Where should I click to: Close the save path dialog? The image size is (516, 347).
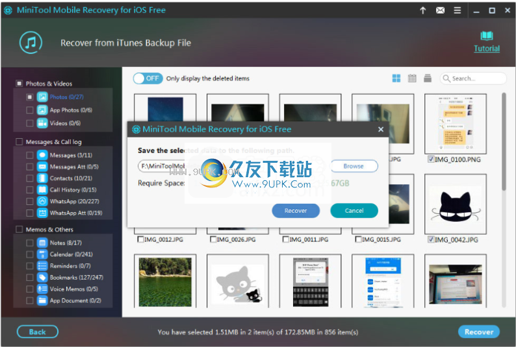pos(381,129)
